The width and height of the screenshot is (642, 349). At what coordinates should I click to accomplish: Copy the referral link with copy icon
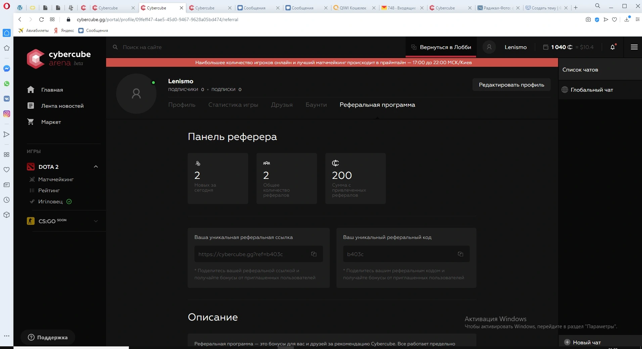point(314,254)
